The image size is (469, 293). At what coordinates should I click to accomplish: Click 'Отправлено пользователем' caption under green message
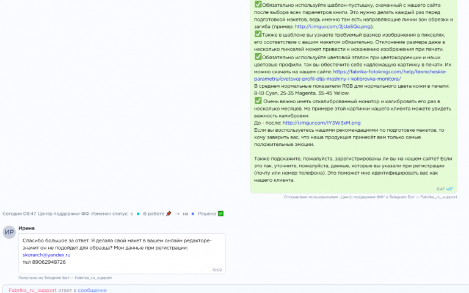pyautogui.click(x=370, y=197)
